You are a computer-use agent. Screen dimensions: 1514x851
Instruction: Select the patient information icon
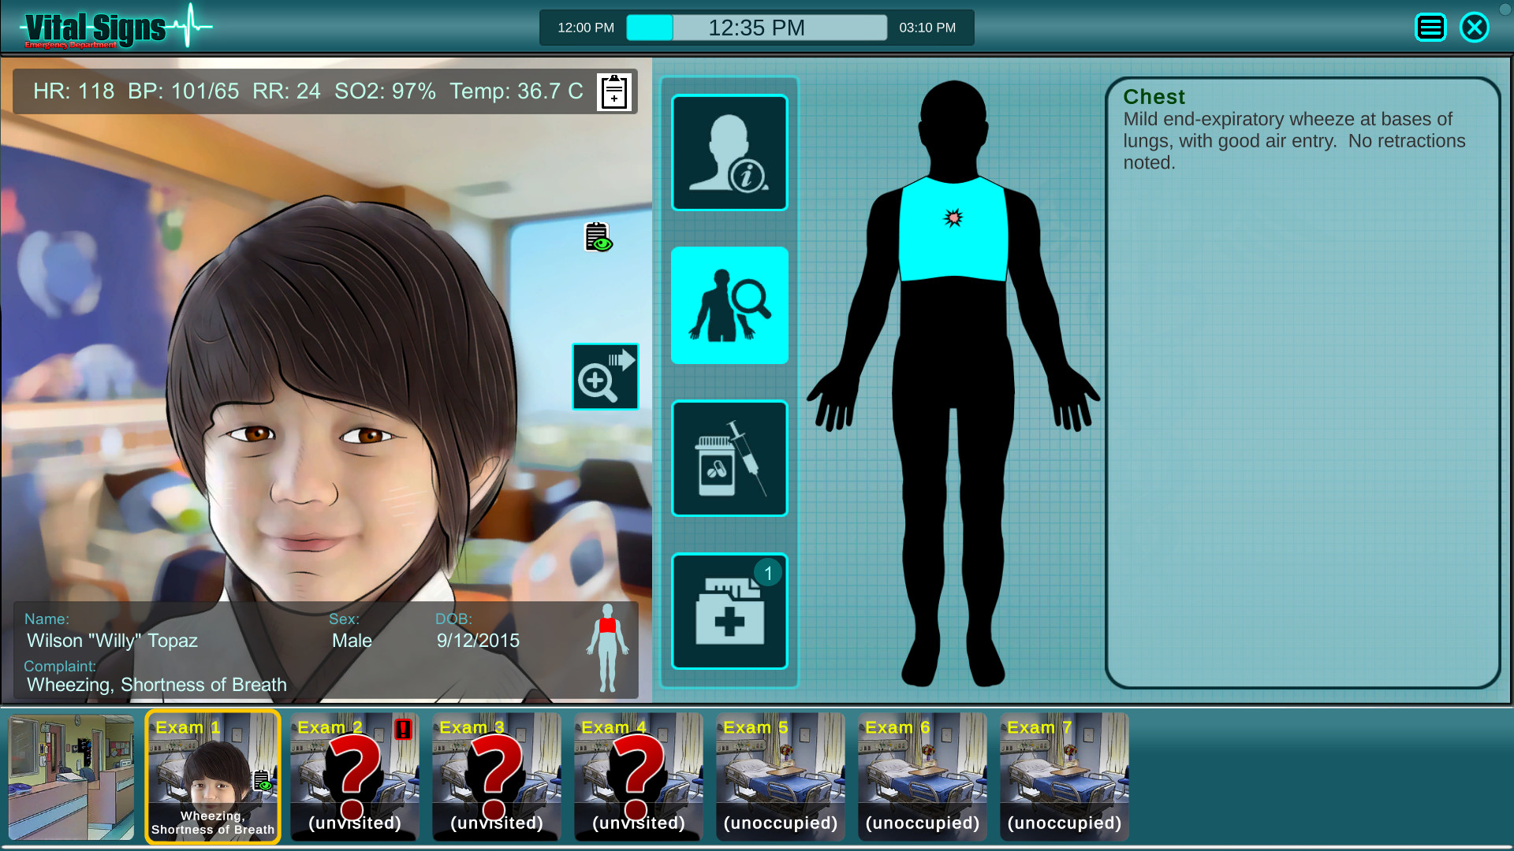[729, 152]
